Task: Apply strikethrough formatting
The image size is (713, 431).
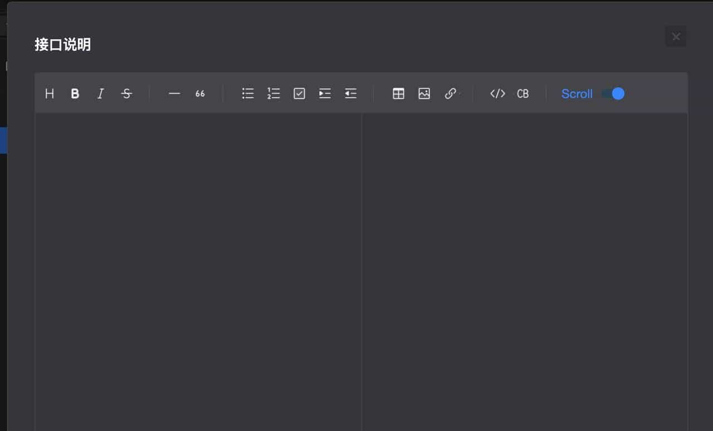Action: pos(126,94)
